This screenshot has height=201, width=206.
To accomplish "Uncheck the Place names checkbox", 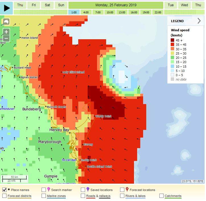I will coord(5,190).
